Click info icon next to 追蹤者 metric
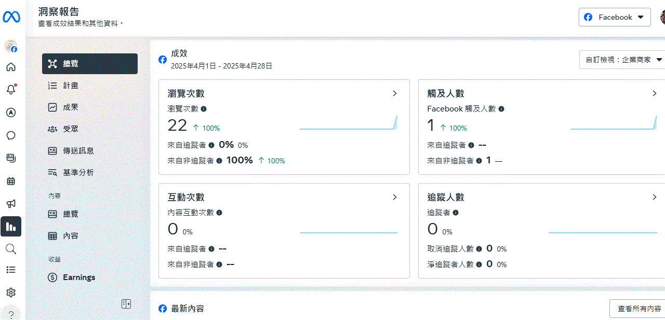The height and width of the screenshot is (320, 665). tap(456, 213)
